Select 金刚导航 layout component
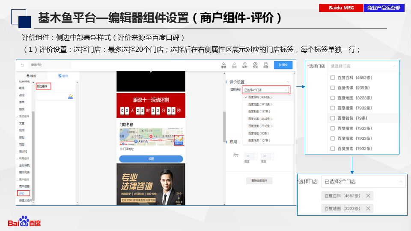The width and height of the screenshot is (411, 231). click(x=24, y=165)
